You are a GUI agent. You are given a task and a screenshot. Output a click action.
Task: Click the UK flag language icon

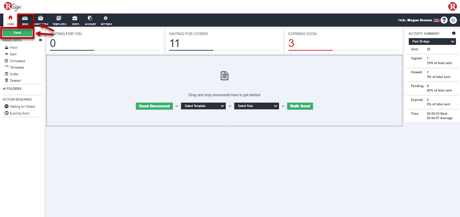coord(436,20)
